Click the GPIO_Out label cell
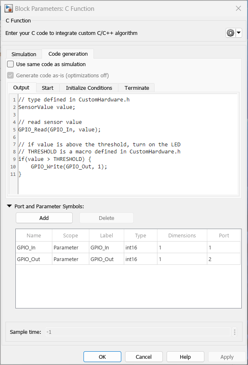 106,259
